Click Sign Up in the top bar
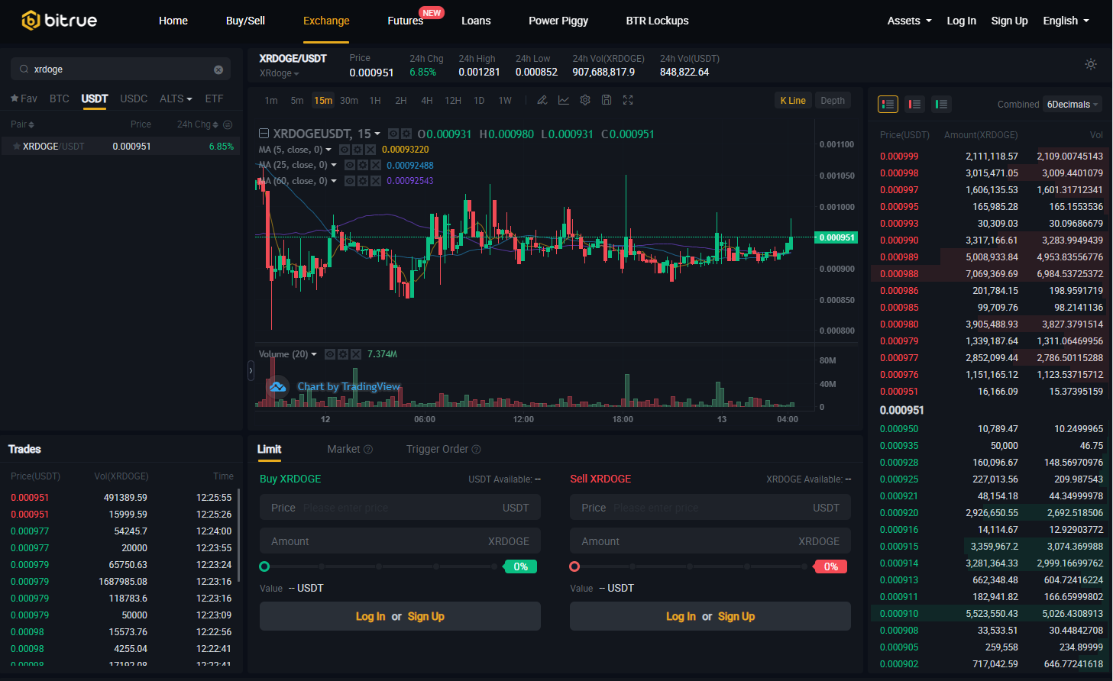Image resolution: width=1113 pixels, height=681 pixels. pos(1009,21)
